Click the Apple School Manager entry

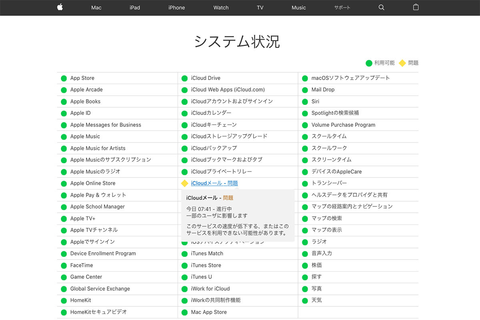98,206
